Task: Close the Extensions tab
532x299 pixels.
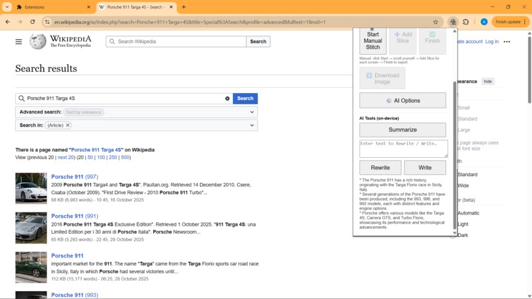Action: (88, 7)
